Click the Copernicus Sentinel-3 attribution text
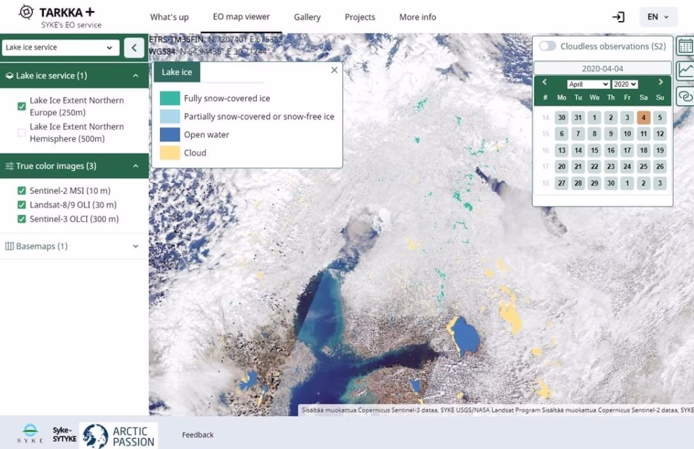The width and height of the screenshot is (694, 449). coord(371,410)
